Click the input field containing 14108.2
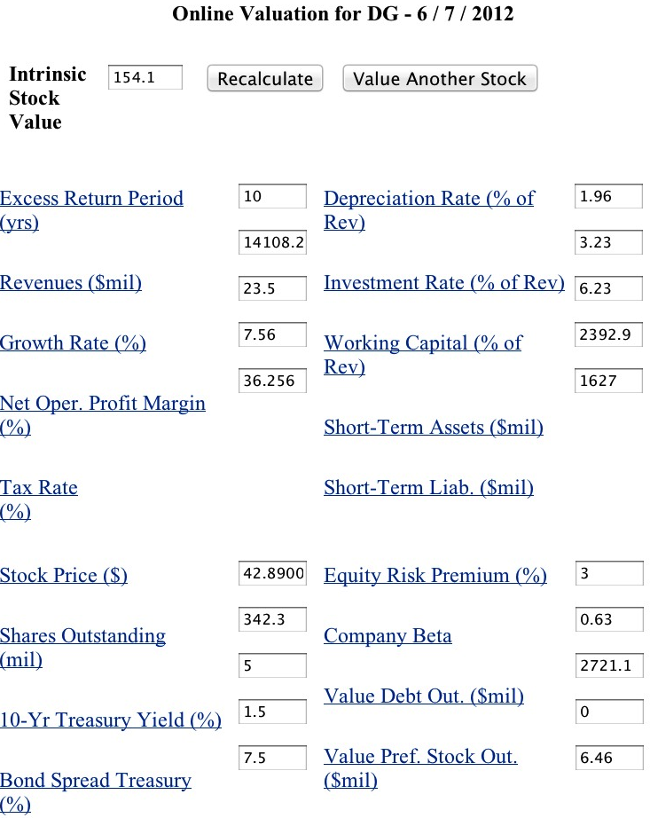 pyautogui.click(x=272, y=242)
